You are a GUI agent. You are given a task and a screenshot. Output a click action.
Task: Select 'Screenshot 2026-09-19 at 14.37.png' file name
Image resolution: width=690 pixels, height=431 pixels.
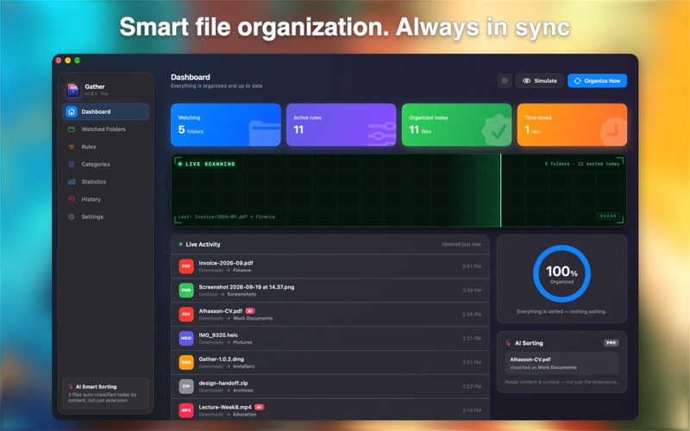(247, 287)
